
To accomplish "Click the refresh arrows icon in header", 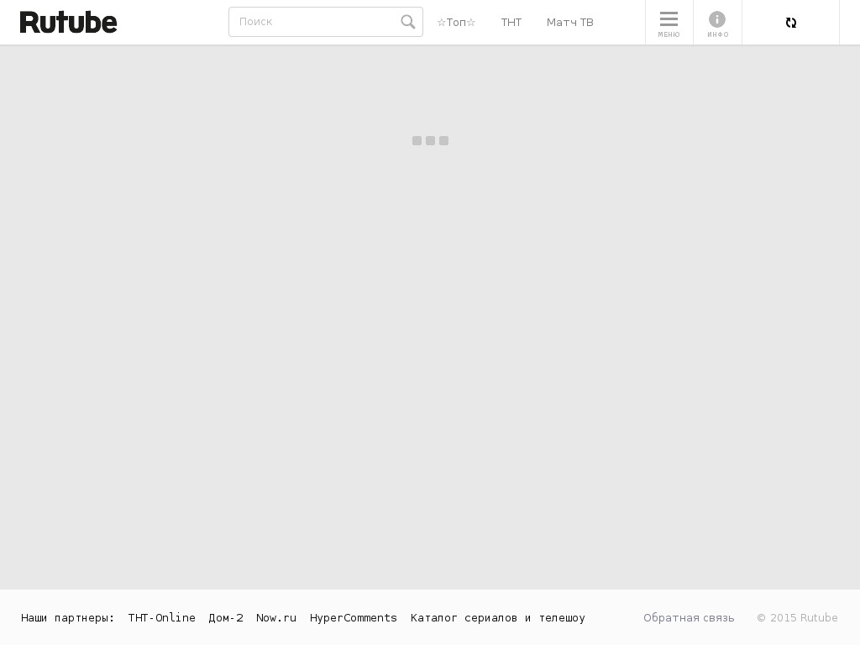I will (791, 23).
